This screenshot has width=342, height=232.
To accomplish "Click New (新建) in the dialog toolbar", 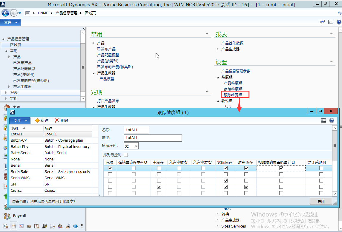I will [x=42, y=120].
